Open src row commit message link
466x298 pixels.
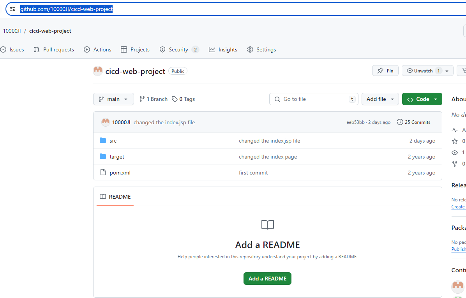tap(269, 141)
